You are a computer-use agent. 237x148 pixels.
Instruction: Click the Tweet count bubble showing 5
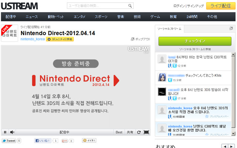click(19, 141)
